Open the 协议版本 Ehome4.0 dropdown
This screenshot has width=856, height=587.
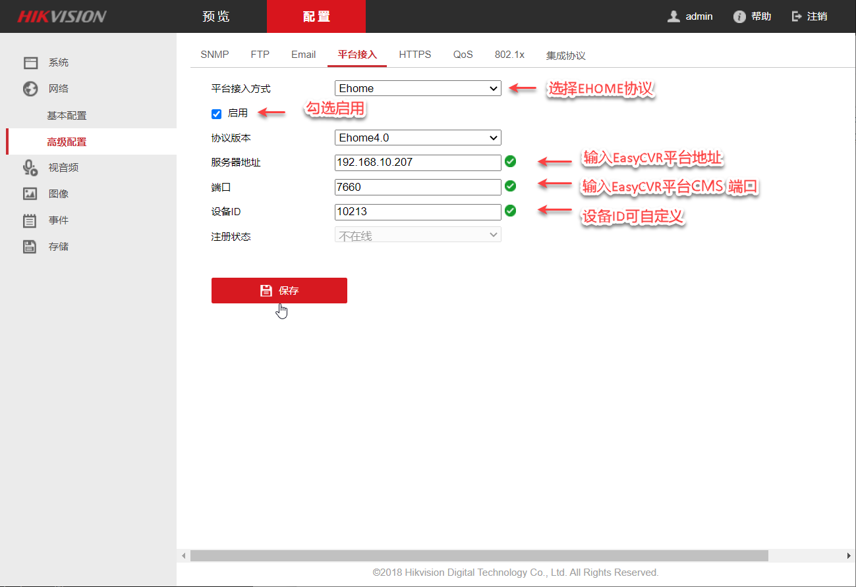pyautogui.click(x=418, y=138)
